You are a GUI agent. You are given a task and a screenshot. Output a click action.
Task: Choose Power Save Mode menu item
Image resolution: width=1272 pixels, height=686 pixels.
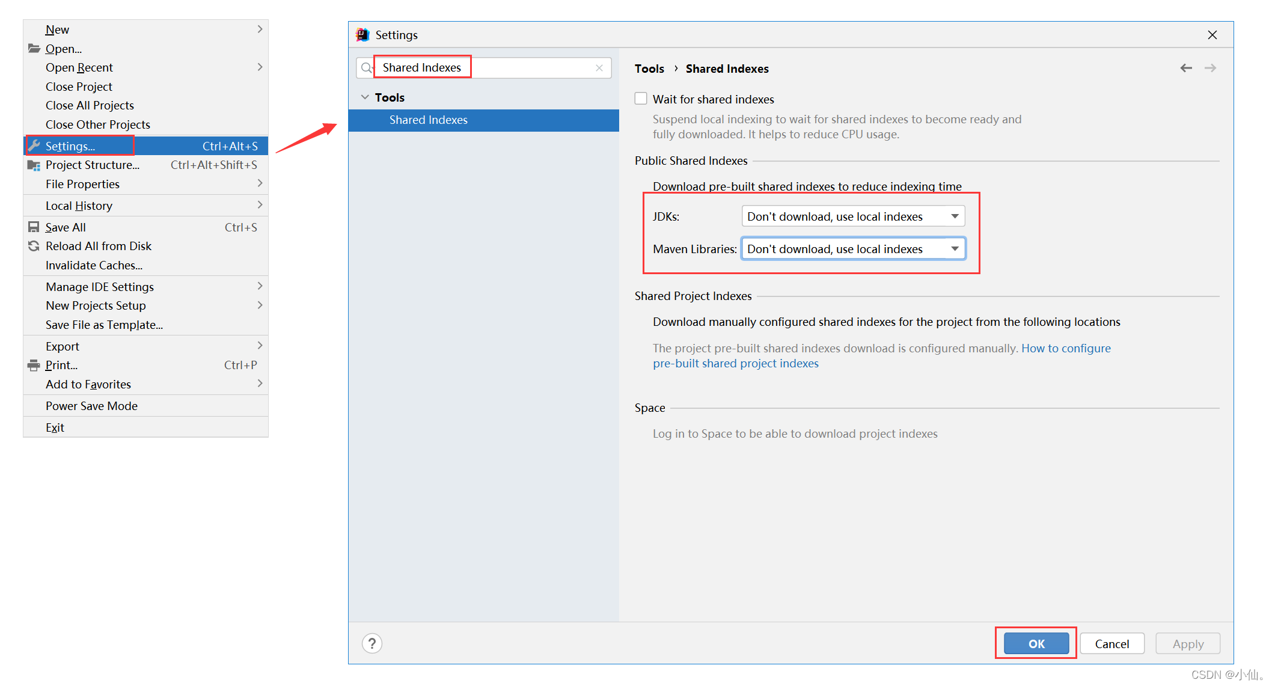click(91, 406)
